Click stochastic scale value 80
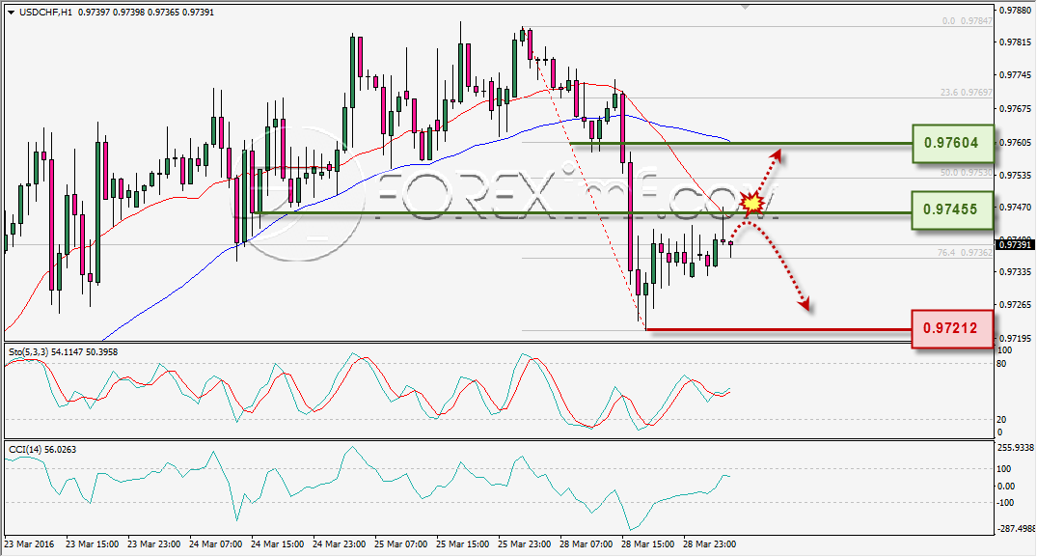This screenshot has height=557, width=1037. (x=1001, y=364)
